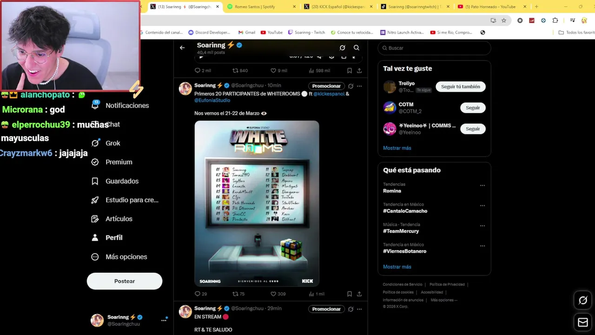
Task: Open Grok icon on the EN STREAM post
Action: click(351, 309)
